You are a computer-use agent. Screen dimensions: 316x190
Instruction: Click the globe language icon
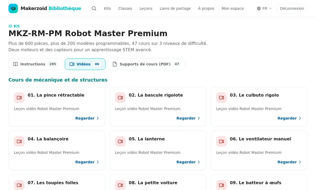tap(259, 8)
